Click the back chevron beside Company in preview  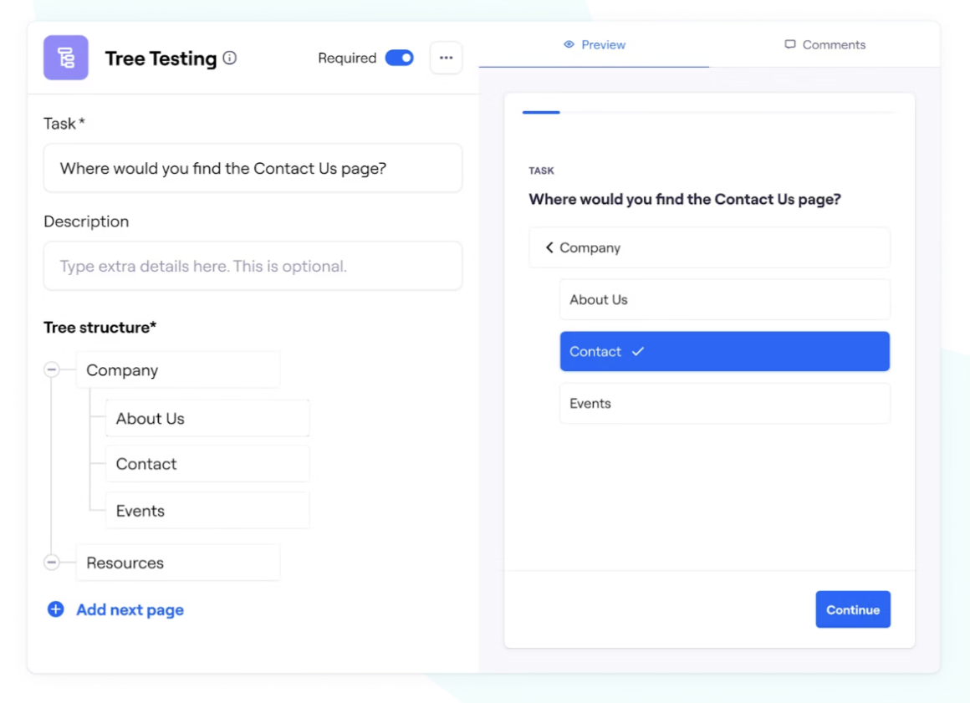(x=549, y=247)
